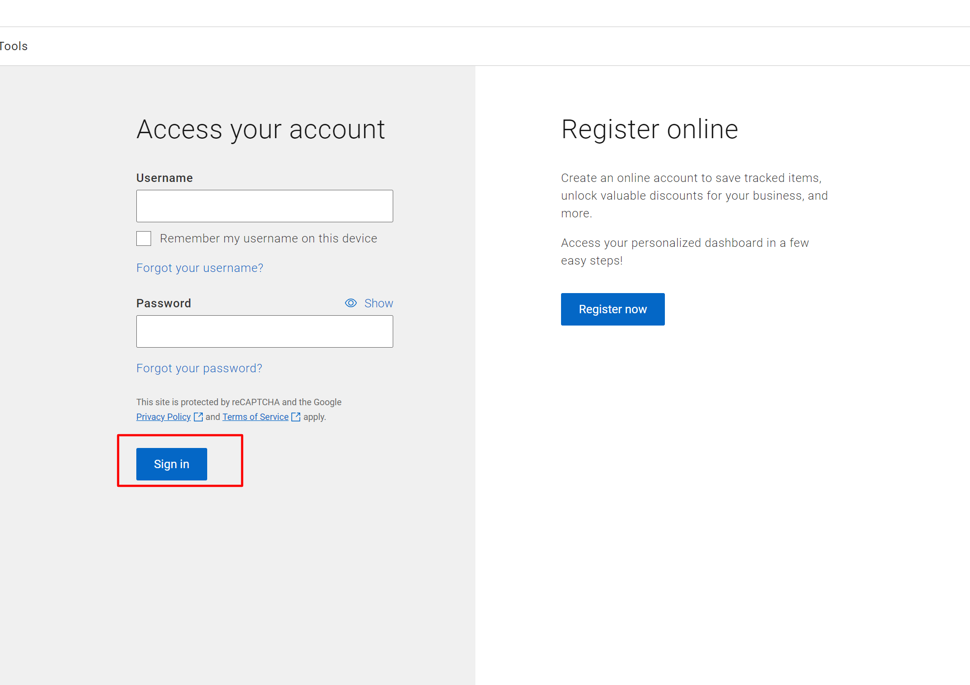Open the Forgot your username link
Viewport: 970px width, 685px height.
pos(200,268)
